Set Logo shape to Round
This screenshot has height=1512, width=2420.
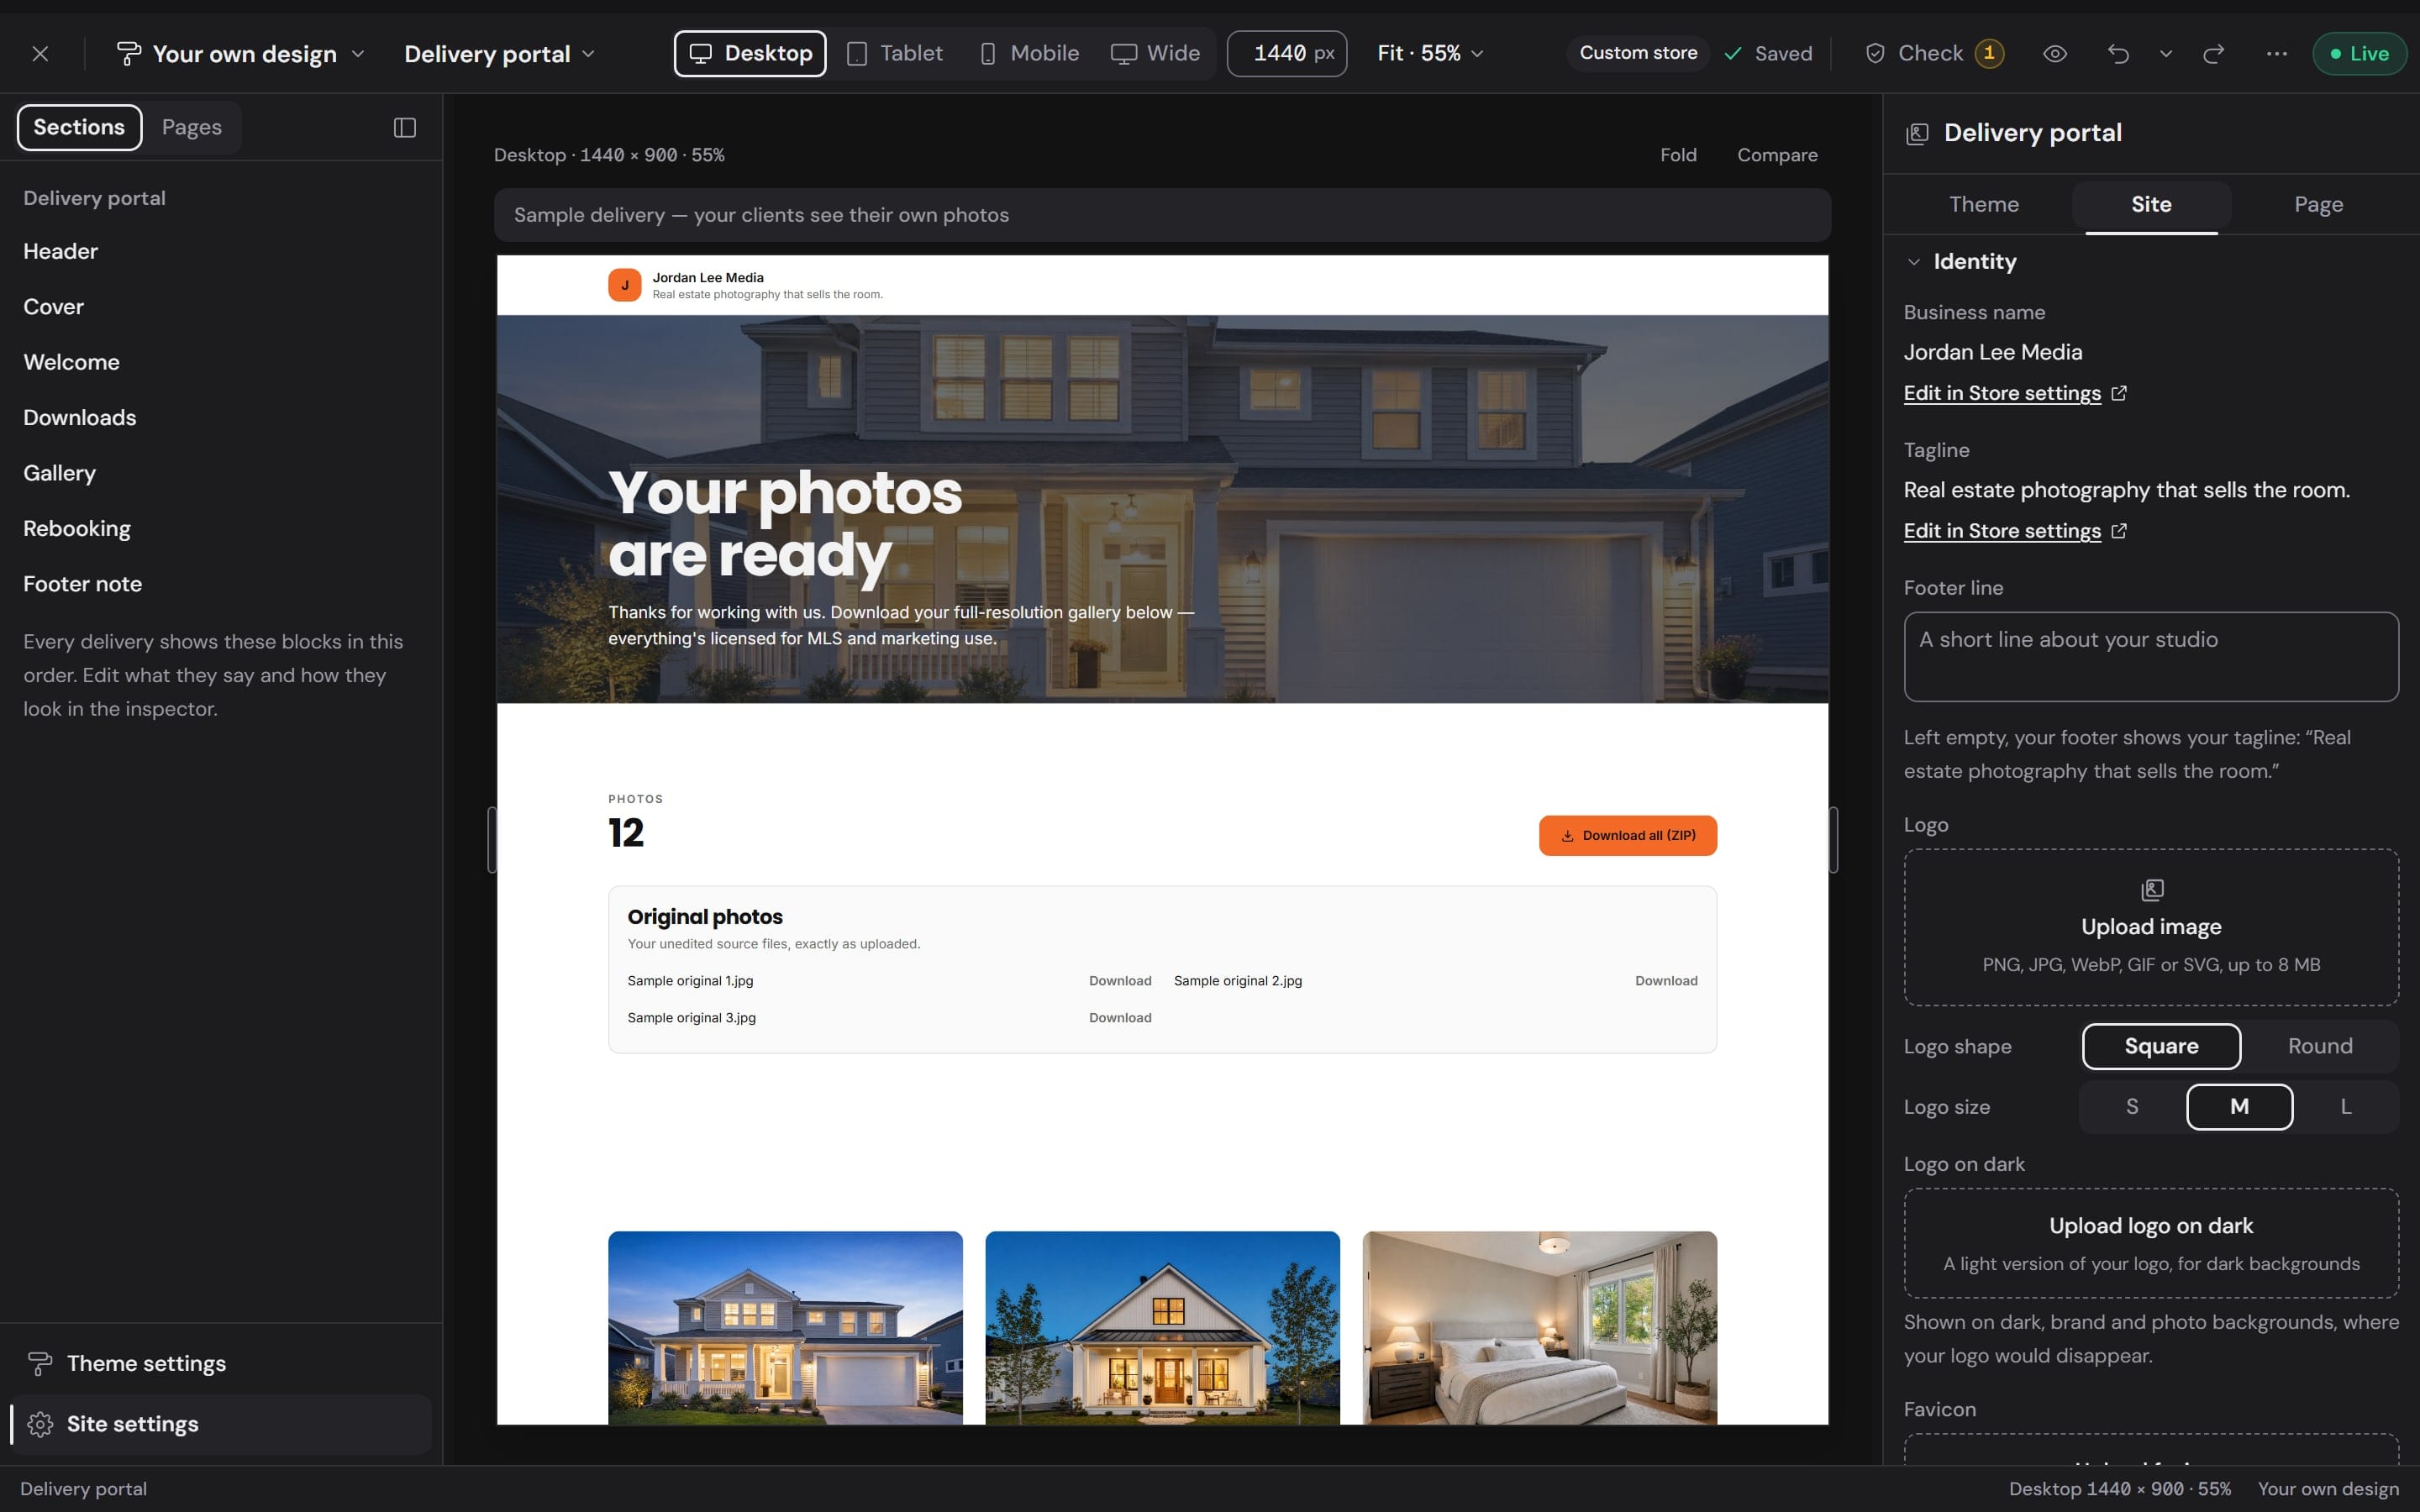[2320, 1046]
